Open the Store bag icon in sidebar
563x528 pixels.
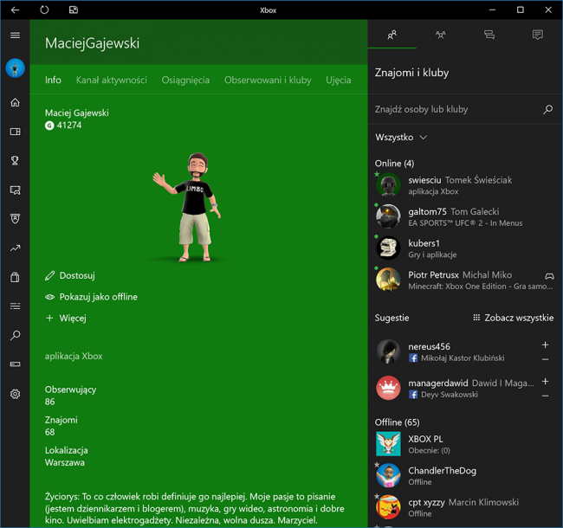pyautogui.click(x=15, y=277)
